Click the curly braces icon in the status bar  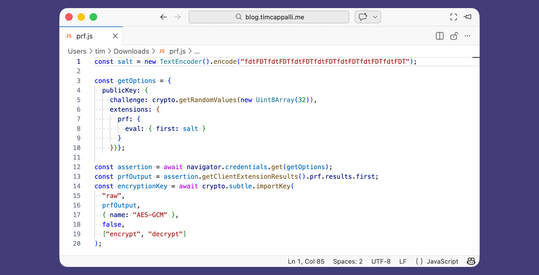[x=420, y=261]
